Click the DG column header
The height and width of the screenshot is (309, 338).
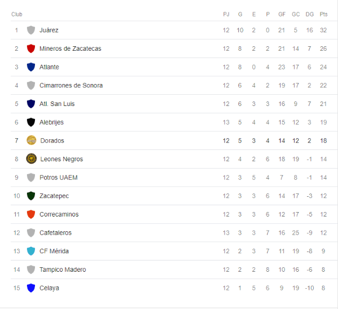coord(309,14)
